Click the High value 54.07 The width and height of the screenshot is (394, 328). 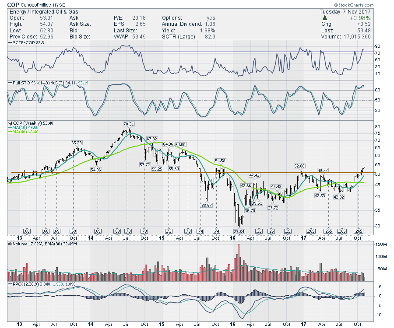tap(46, 24)
